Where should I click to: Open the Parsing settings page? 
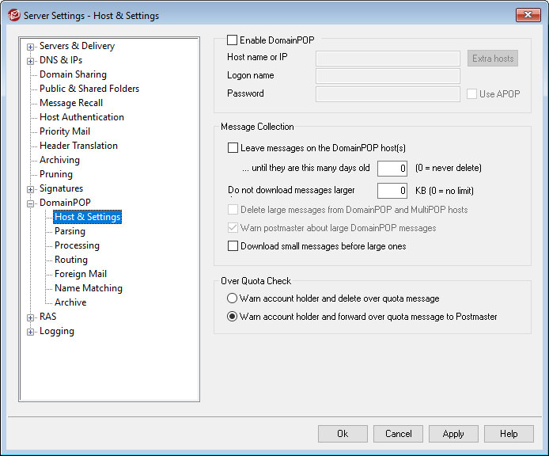pyautogui.click(x=70, y=231)
